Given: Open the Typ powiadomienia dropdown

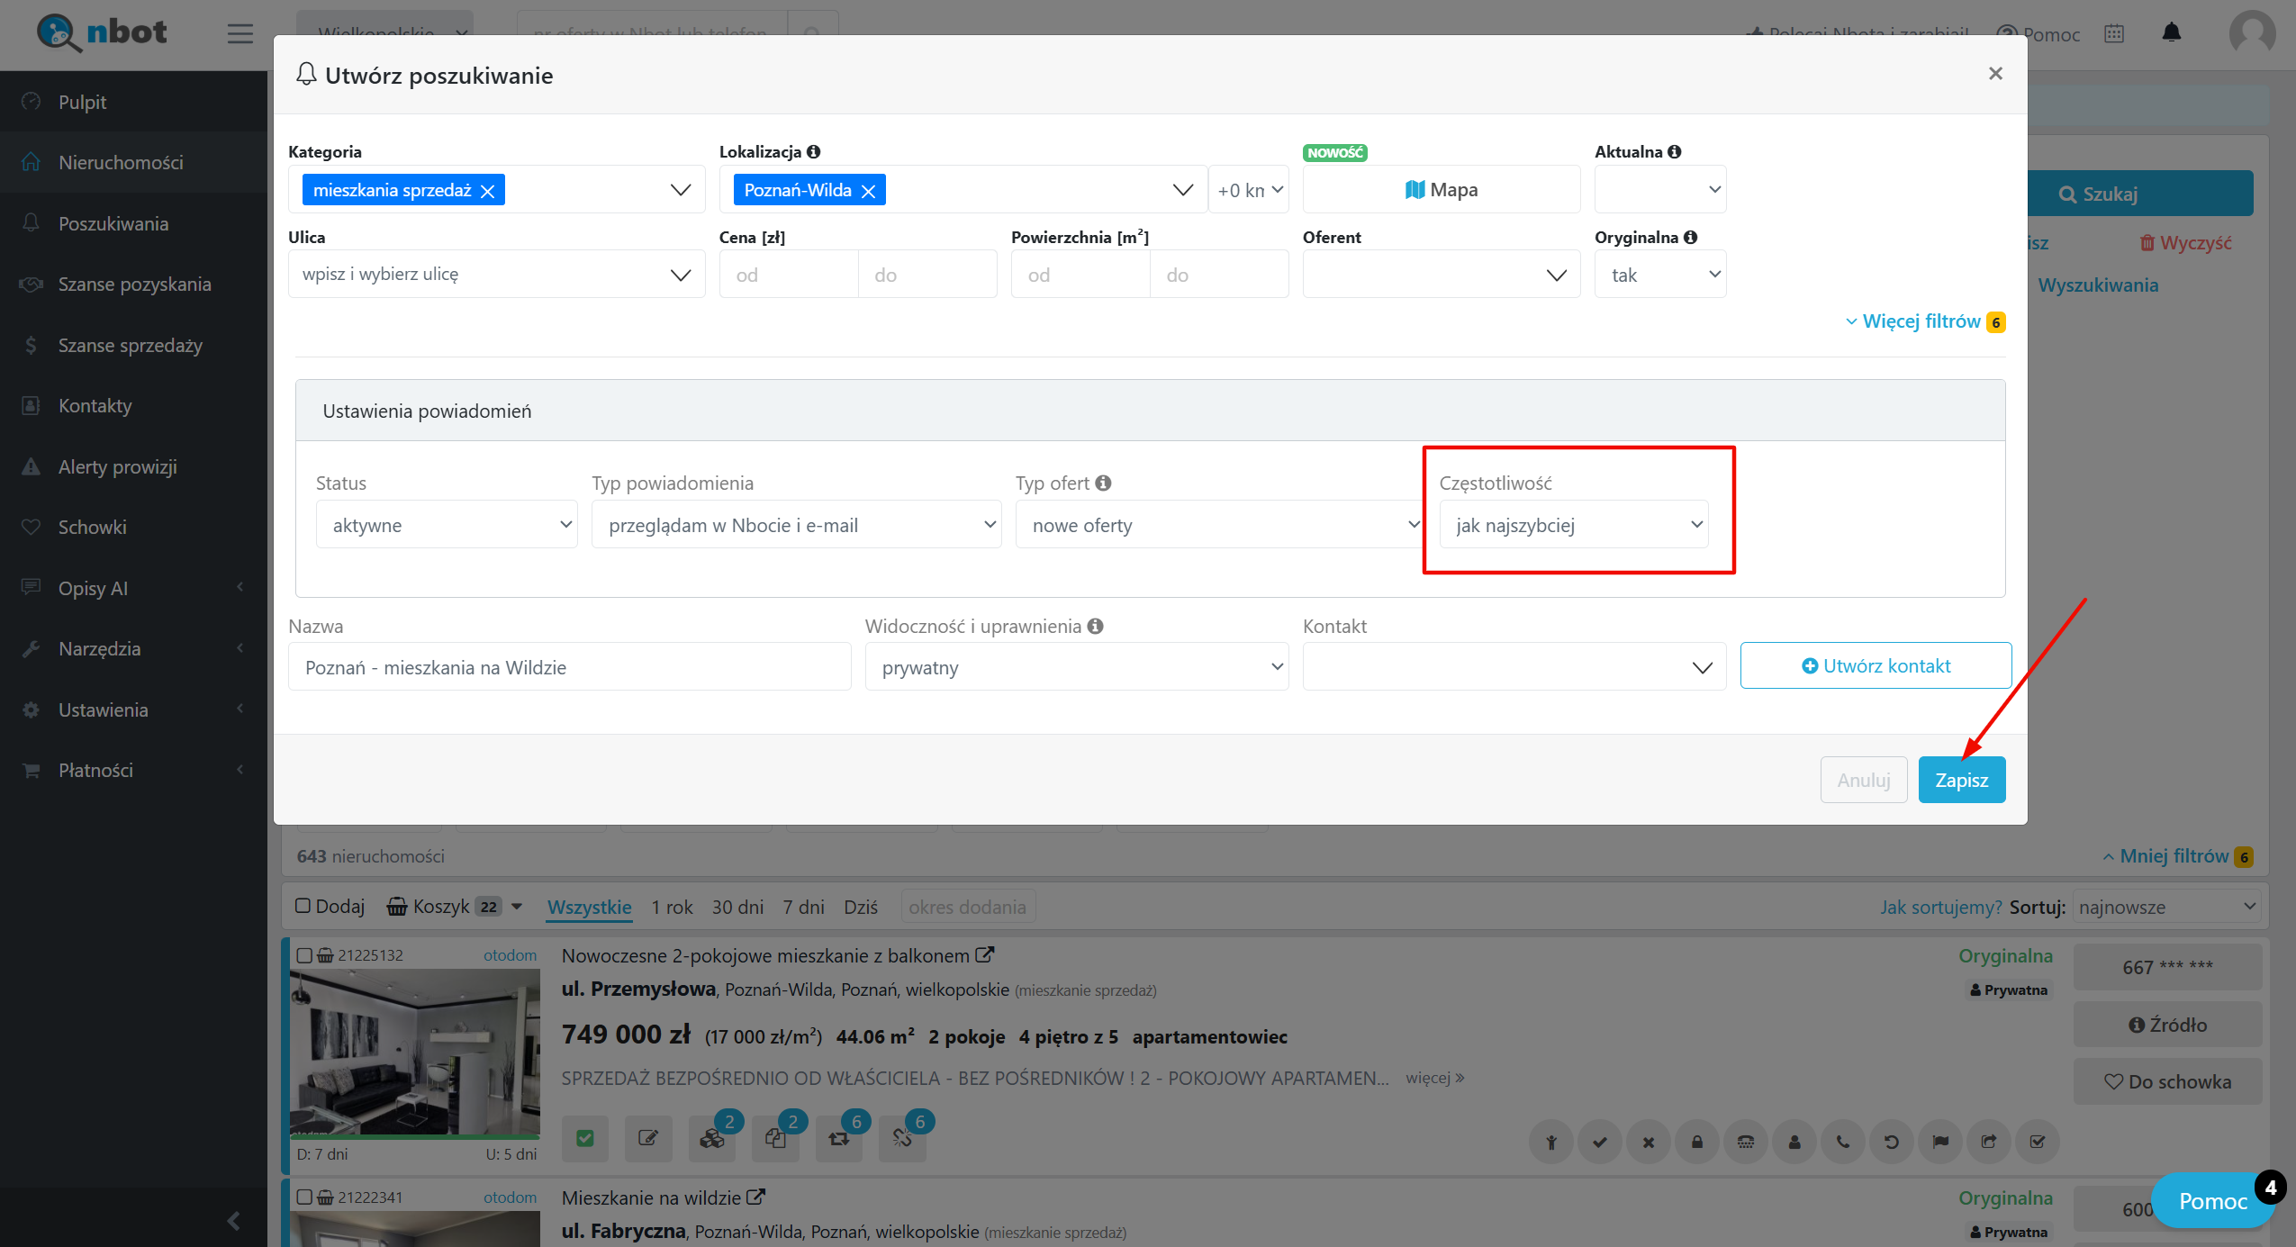Looking at the screenshot, I should [796, 525].
